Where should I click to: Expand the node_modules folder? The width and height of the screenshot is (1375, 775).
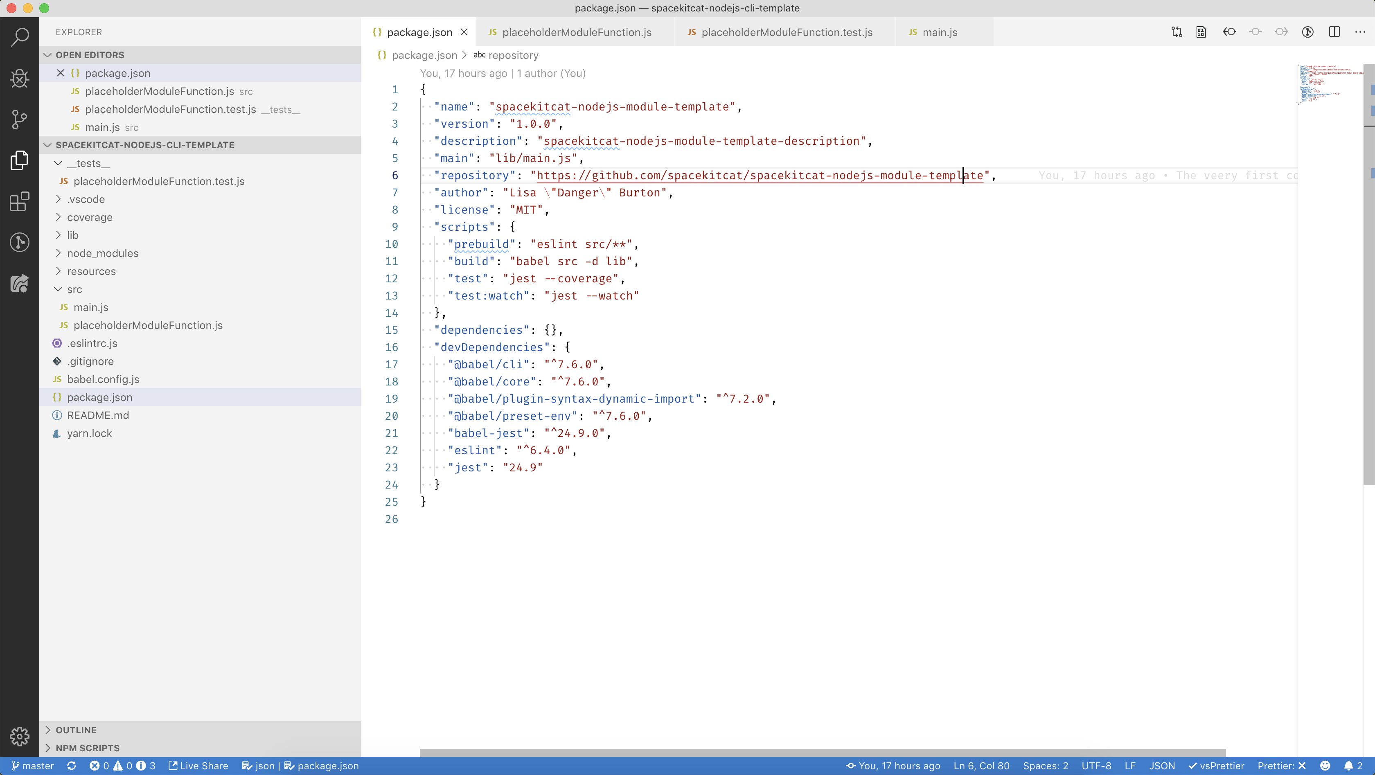point(103,254)
